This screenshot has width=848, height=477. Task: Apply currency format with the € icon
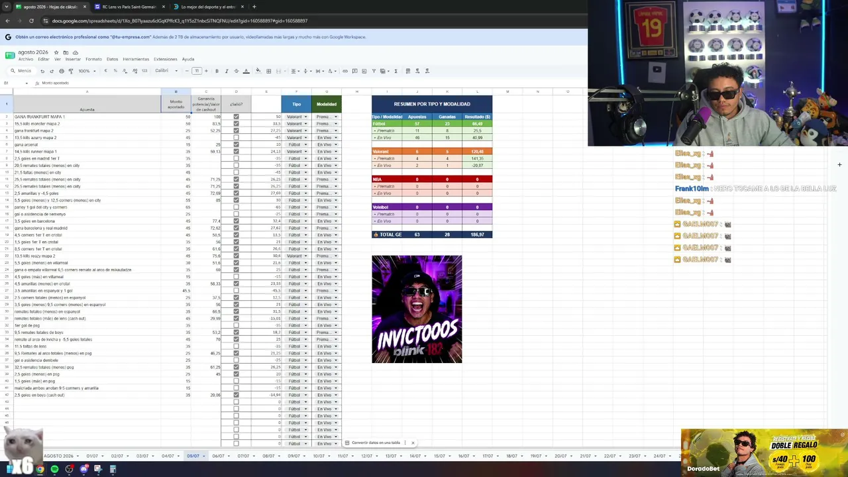point(105,71)
